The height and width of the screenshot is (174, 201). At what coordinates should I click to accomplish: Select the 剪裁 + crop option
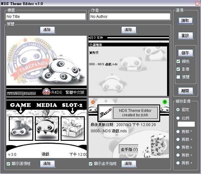pyautogui.click(x=178, y=163)
